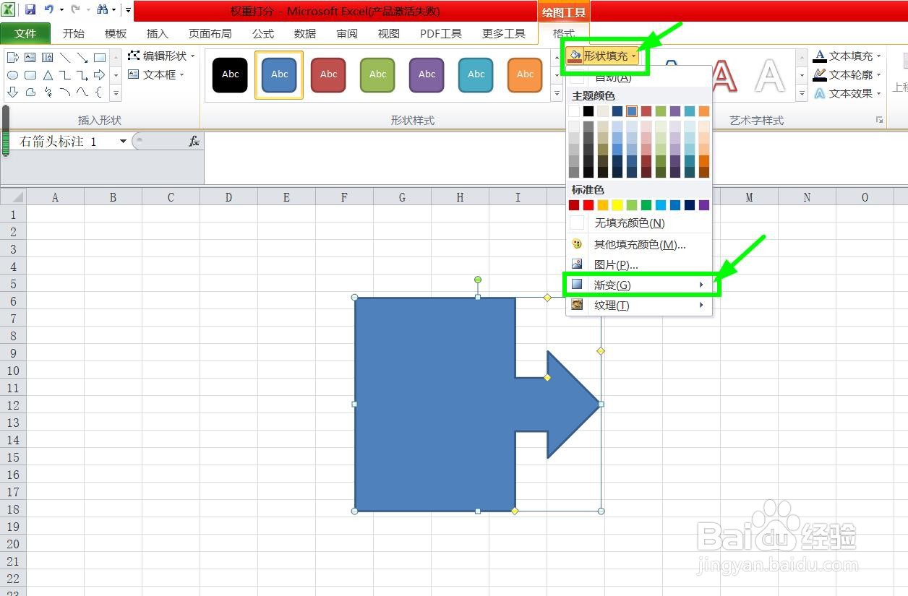Select the triangle shape in the gallery

(48, 75)
